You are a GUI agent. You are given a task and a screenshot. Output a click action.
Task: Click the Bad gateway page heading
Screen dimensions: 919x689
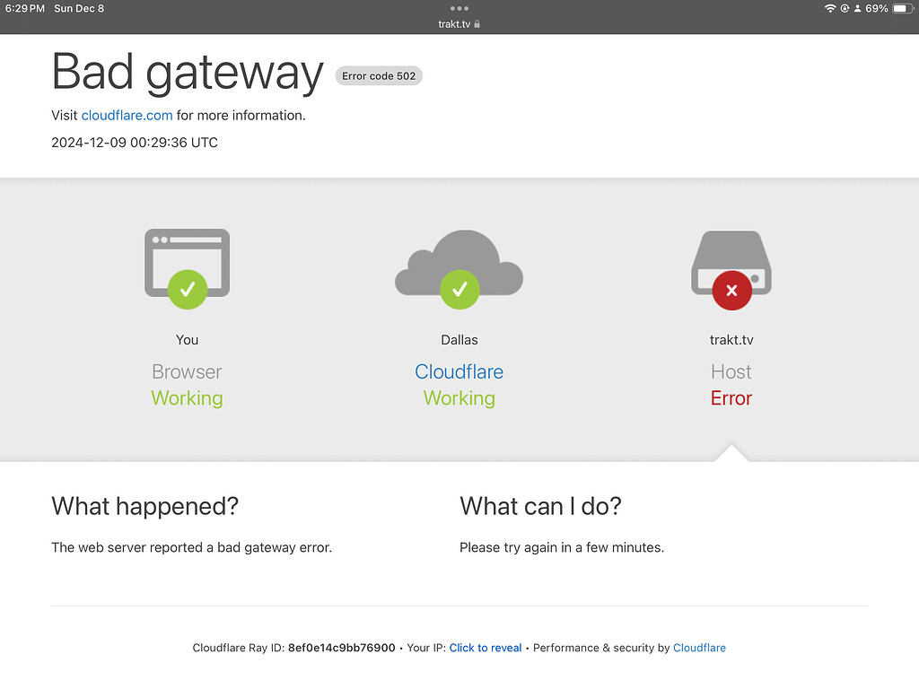[x=187, y=72]
